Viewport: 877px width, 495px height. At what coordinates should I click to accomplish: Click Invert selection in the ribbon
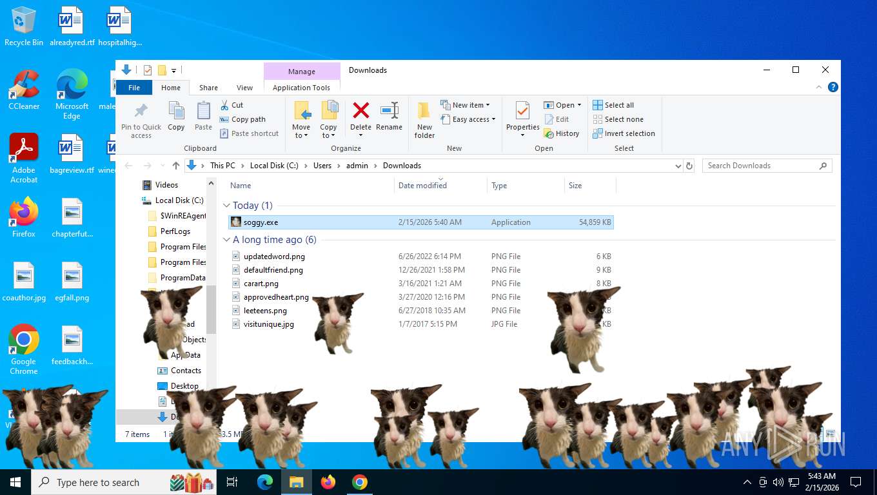pyautogui.click(x=624, y=133)
